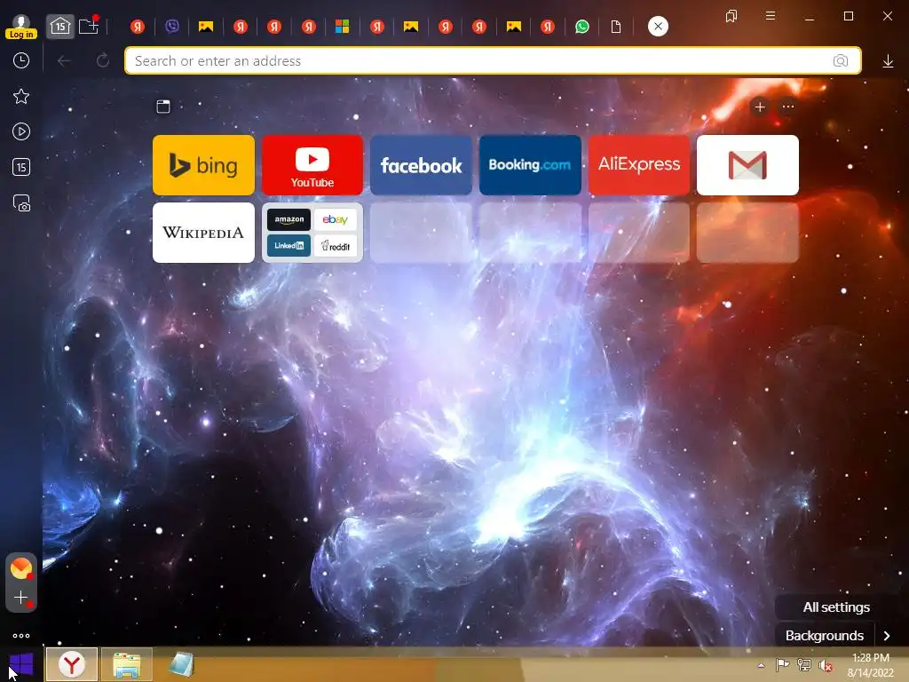The image size is (909, 682).
Task: Switch to the blank document tab
Action: [616, 26]
